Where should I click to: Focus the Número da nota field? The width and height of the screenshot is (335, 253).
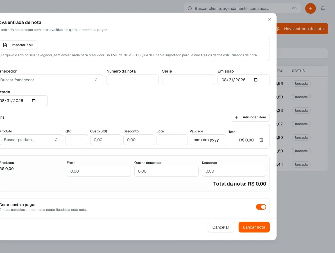[132, 80]
